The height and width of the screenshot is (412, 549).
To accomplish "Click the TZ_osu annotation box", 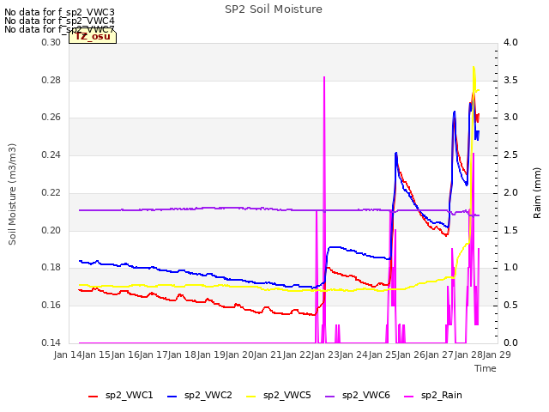I will tap(93, 37).
